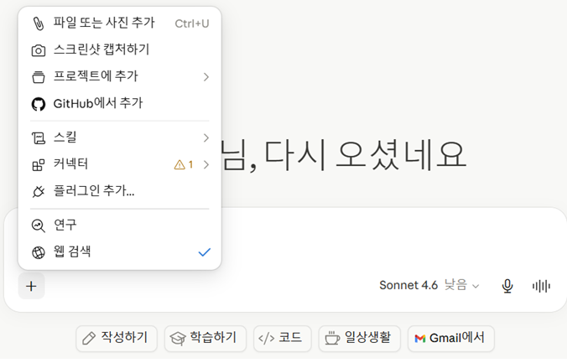Choose 파일 또는 사진 추가 menu entry
The width and height of the screenshot is (567, 363).
tap(120, 23)
